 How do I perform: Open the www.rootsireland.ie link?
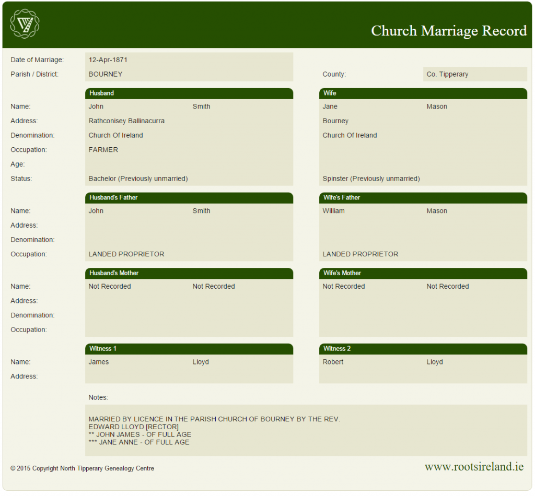pos(474,467)
